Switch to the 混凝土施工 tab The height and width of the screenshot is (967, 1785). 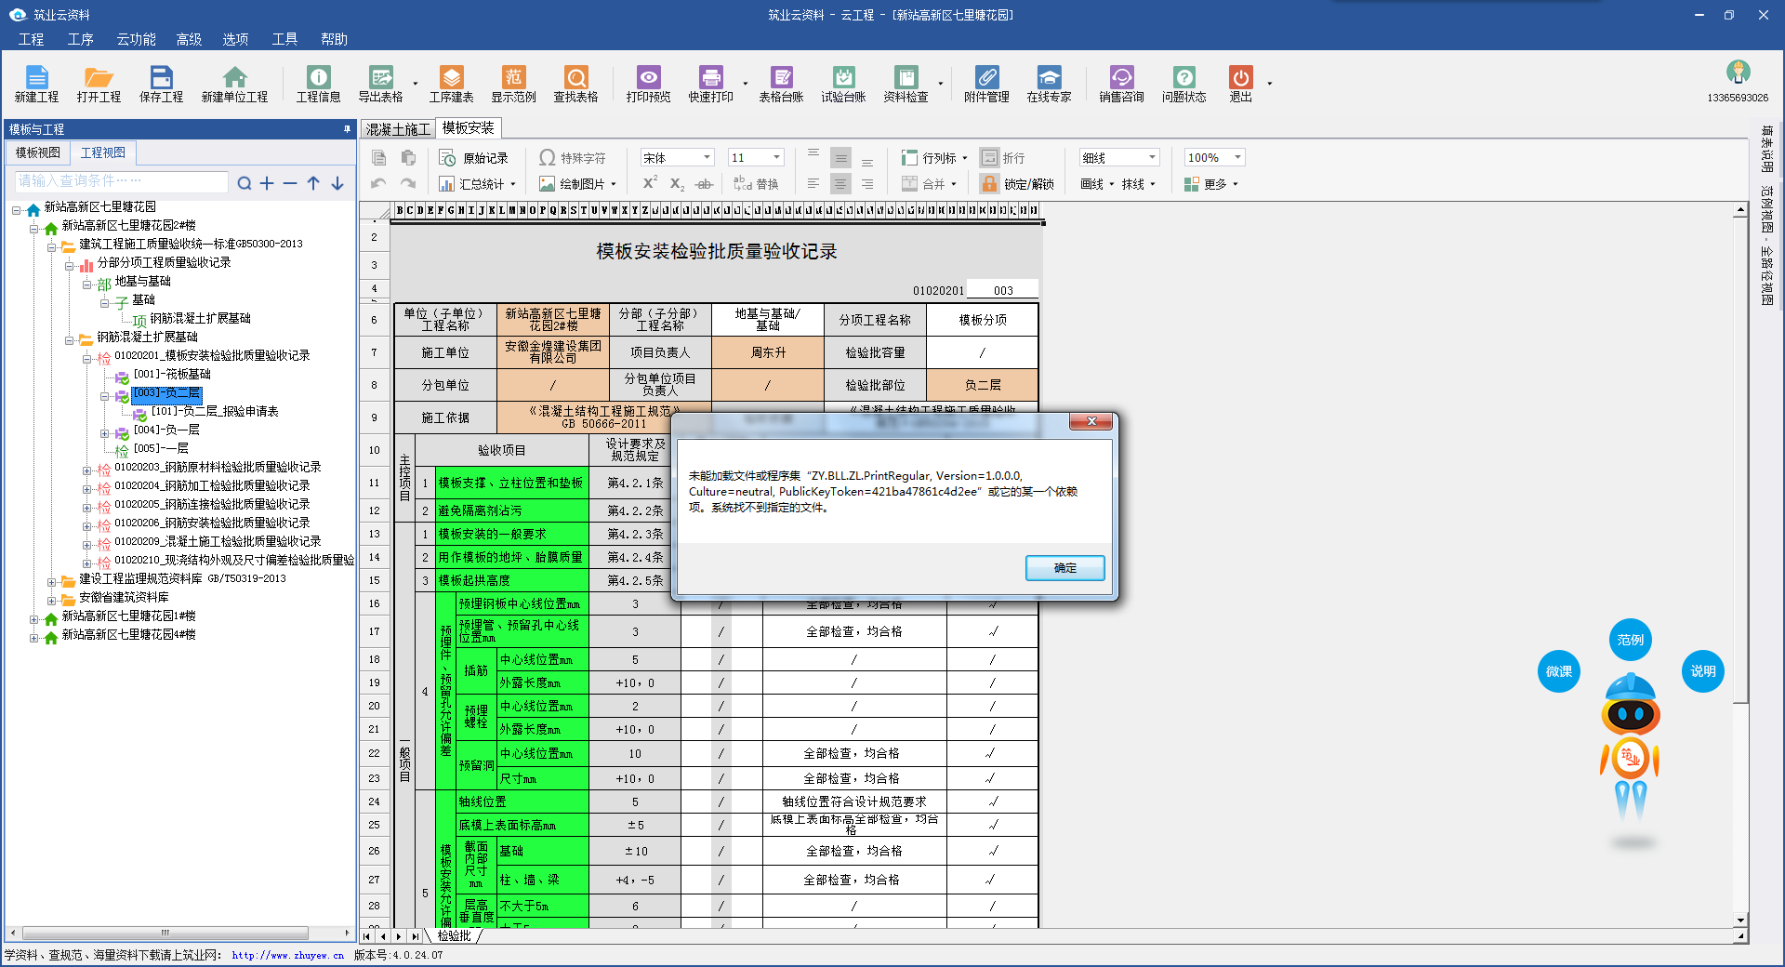[398, 129]
